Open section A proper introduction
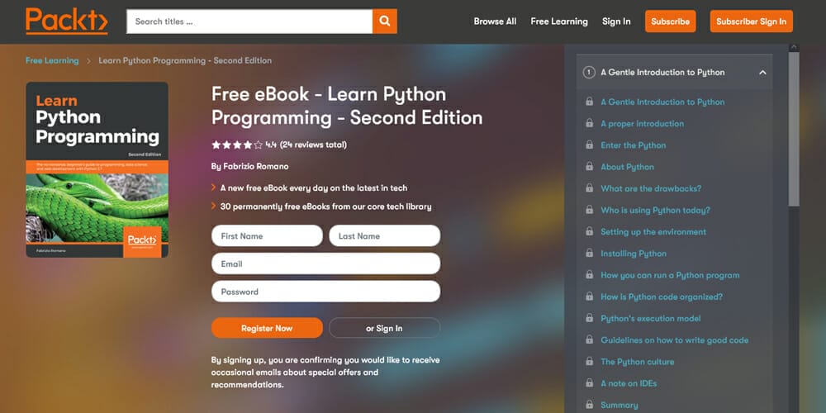Screen dimensions: 826x413 coord(642,123)
